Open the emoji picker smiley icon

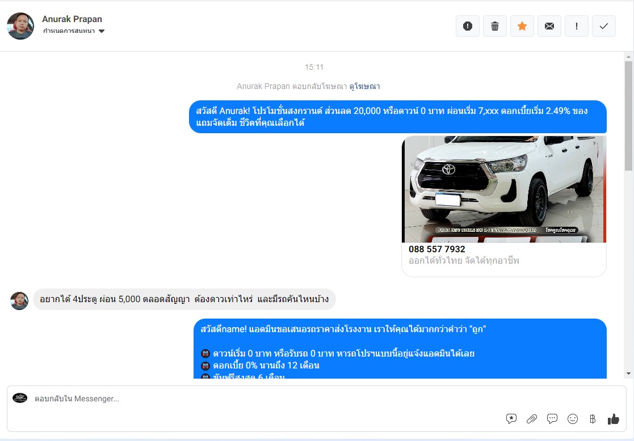[x=573, y=419]
